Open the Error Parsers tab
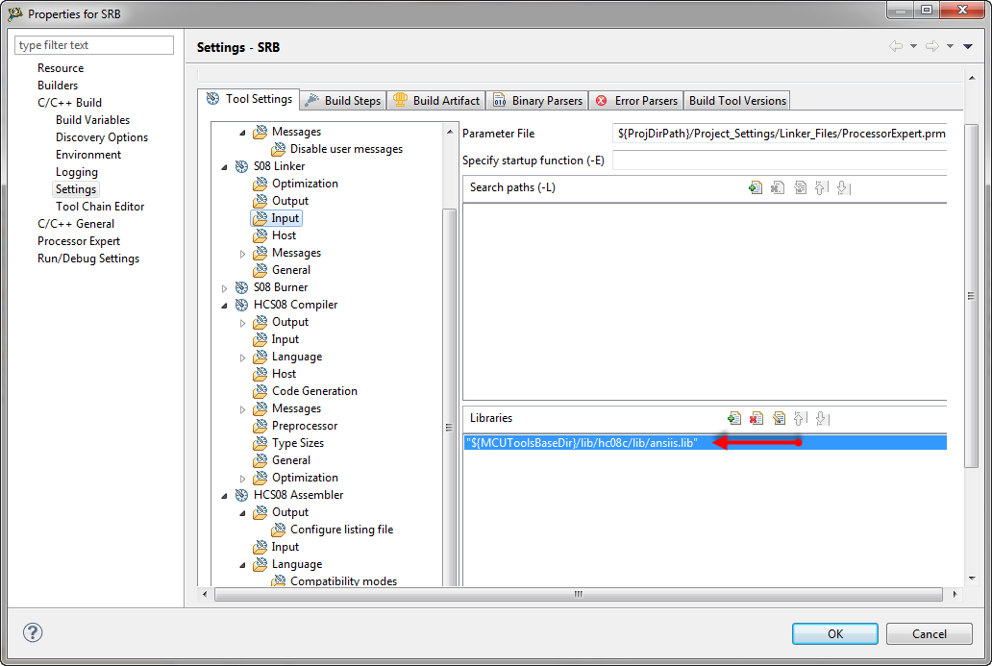This screenshot has height=666, width=992. pyautogui.click(x=636, y=100)
